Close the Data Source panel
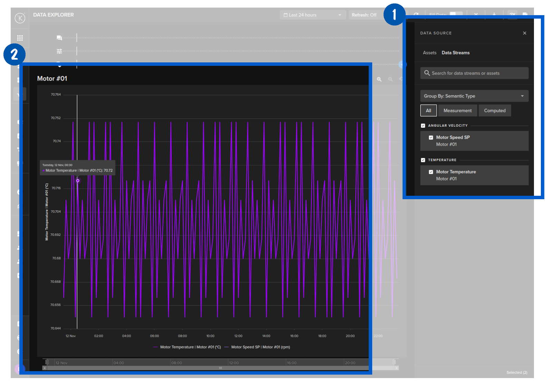 click(524, 33)
